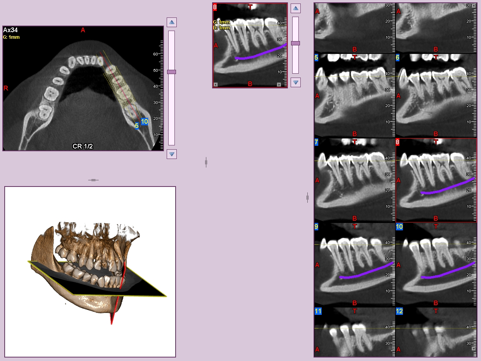Click the slice 8 preview's vertical slider thumb

[295, 43]
